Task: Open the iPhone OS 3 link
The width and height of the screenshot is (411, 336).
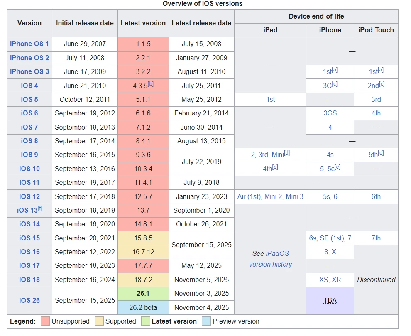Action: click(29, 71)
